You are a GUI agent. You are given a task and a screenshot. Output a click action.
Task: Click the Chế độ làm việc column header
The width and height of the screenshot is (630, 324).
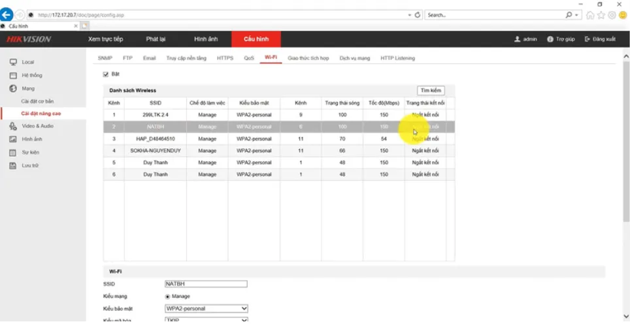pyautogui.click(x=207, y=103)
